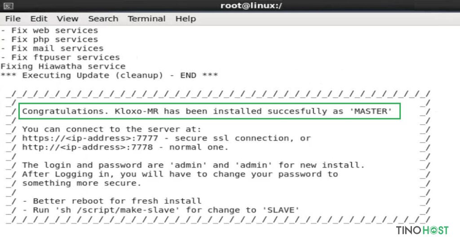
Task: Click the 'Fix web services' output line
Action: pos(49,30)
